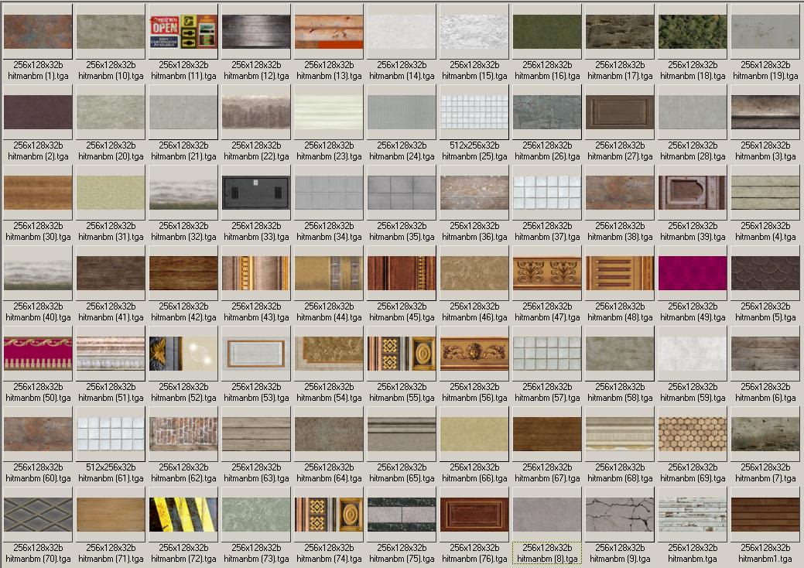This screenshot has height=568, width=804.
Task: Select hitmanbm (53).tga framed panel thumbnail
Action: (256, 354)
